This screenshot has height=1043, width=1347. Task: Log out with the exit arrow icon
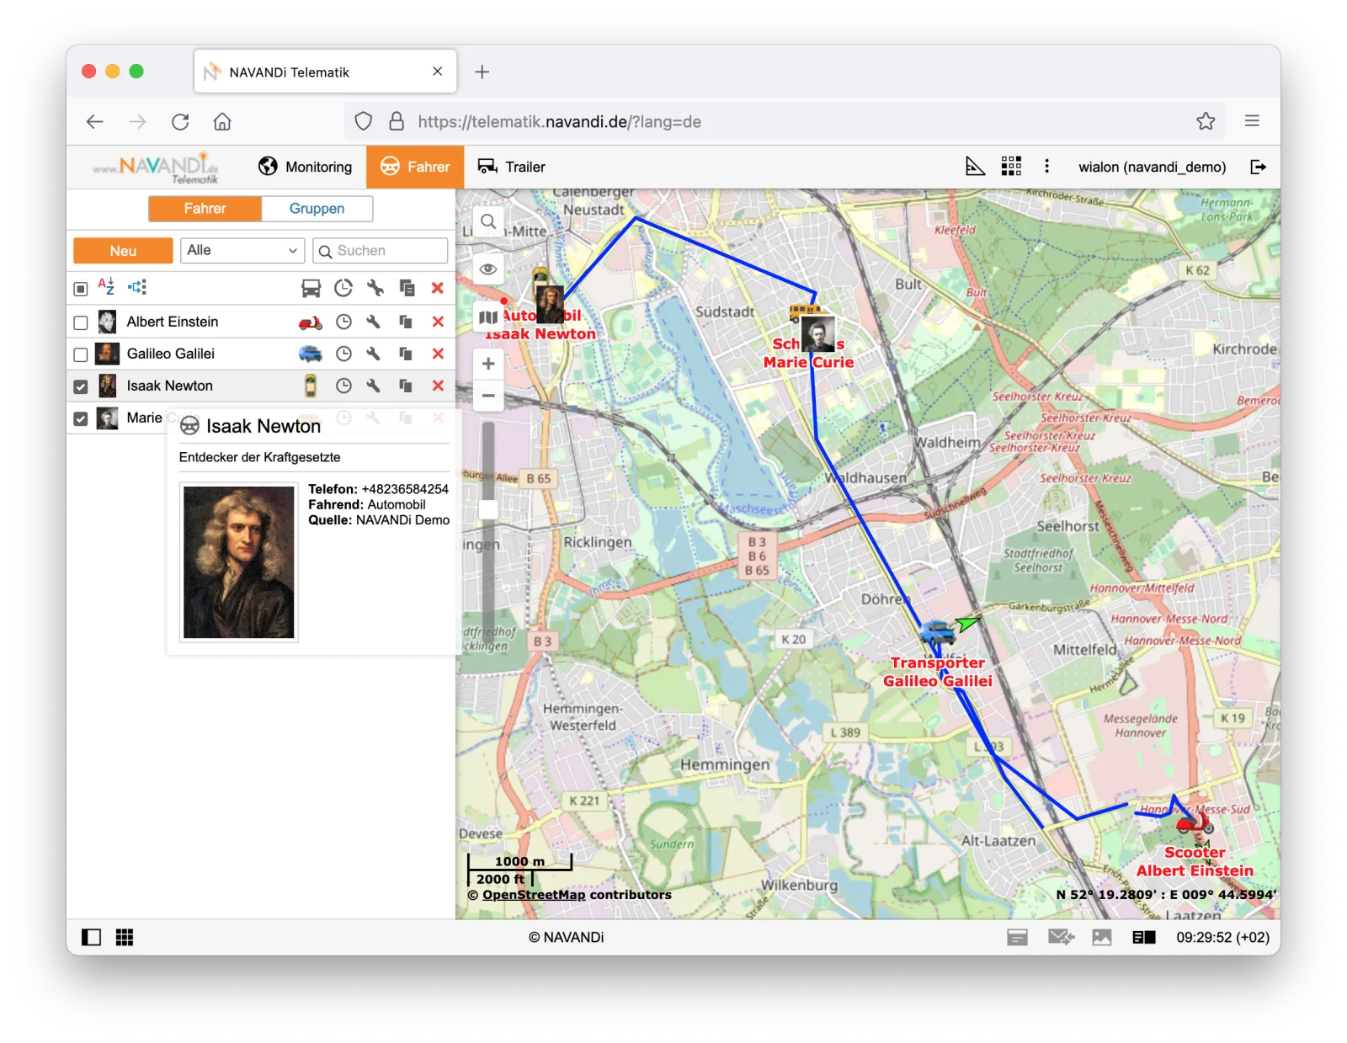point(1258,167)
